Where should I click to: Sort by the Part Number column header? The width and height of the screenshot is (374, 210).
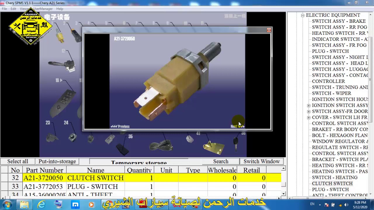click(x=45, y=170)
